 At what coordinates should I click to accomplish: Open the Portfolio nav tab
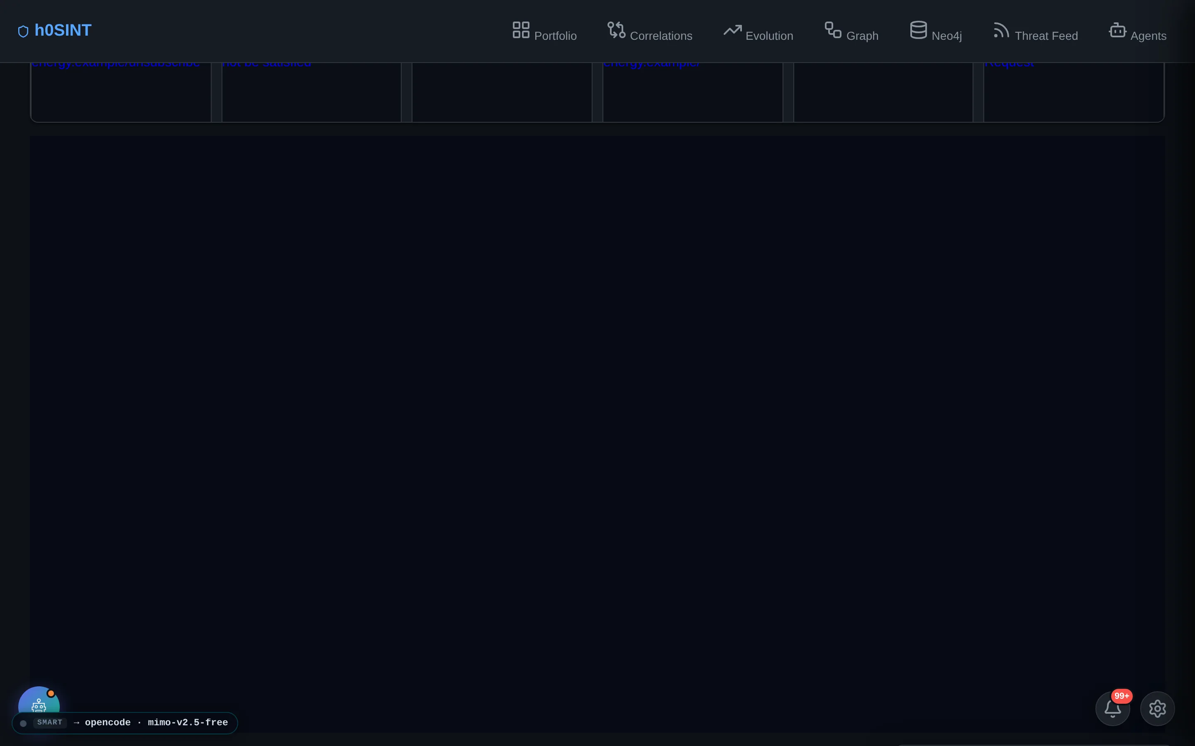[x=544, y=31]
